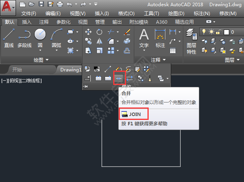The image size is (244, 182).
Task: Click the Stretch tool icon
Action: (88, 50)
